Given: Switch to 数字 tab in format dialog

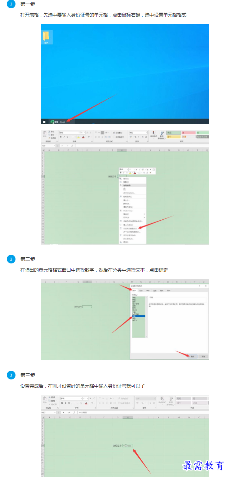Looking at the screenshot, I should click(134, 291).
